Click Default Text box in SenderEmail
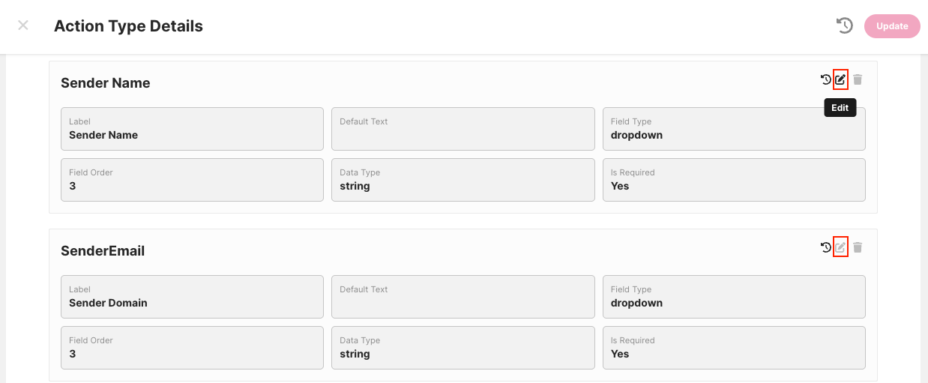Image resolution: width=928 pixels, height=383 pixels. pyautogui.click(x=463, y=297)
